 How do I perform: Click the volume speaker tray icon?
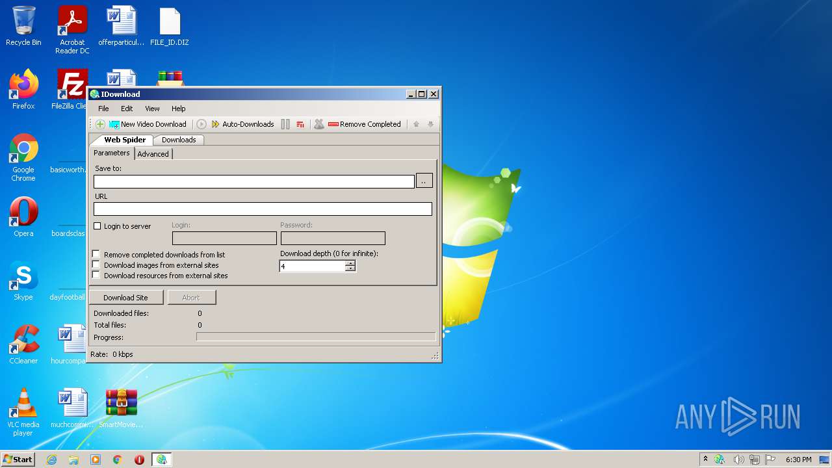pos(738,460)
